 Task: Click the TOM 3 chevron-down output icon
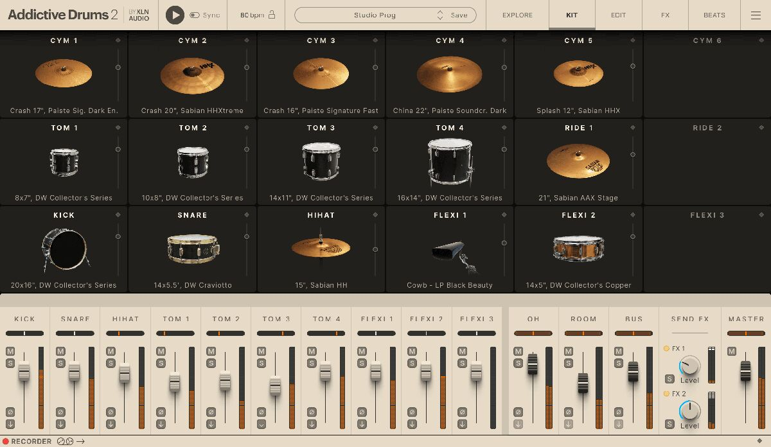pos(261,424)
